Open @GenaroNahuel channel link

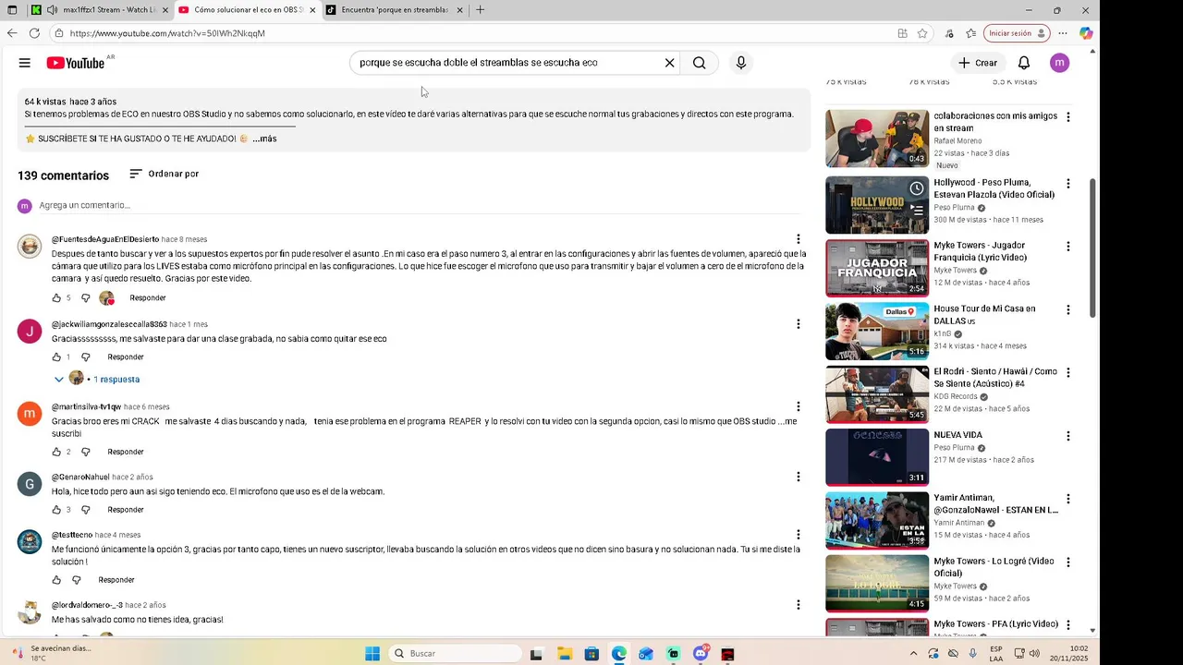point(80,478)
